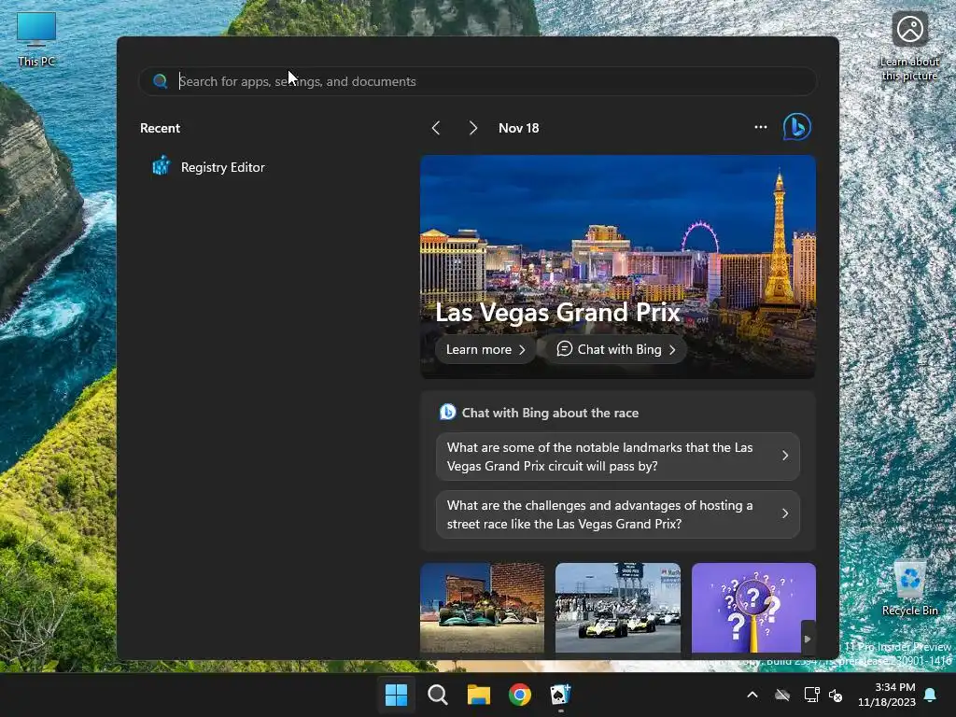Open the green F1 car thumbnail

pos(483,608)
